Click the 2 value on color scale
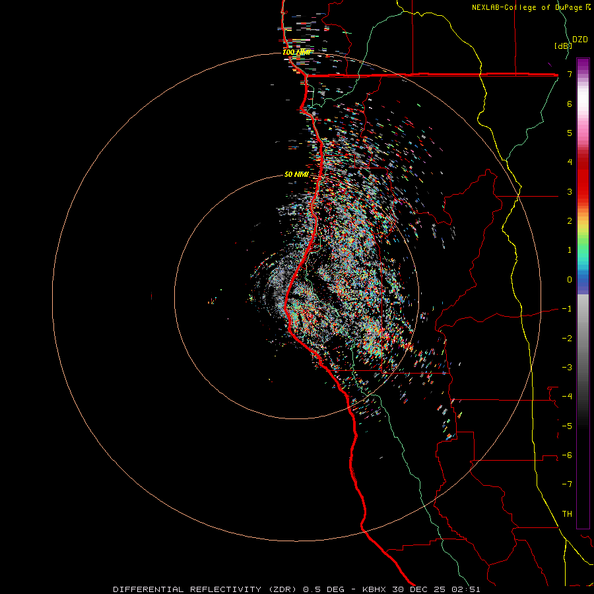Image resolution: width=594 pixels, height=594 pixels. (570, 221)
